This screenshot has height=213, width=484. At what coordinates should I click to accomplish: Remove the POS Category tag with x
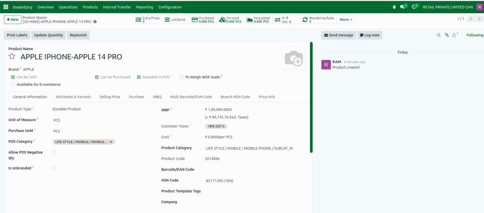click(x=111, y=141)
